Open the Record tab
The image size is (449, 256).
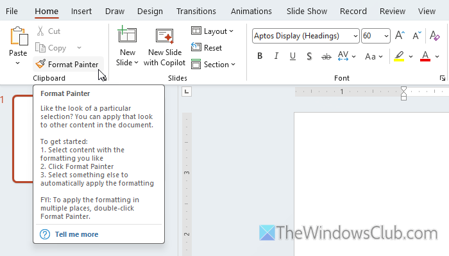[x=353, y=11]
